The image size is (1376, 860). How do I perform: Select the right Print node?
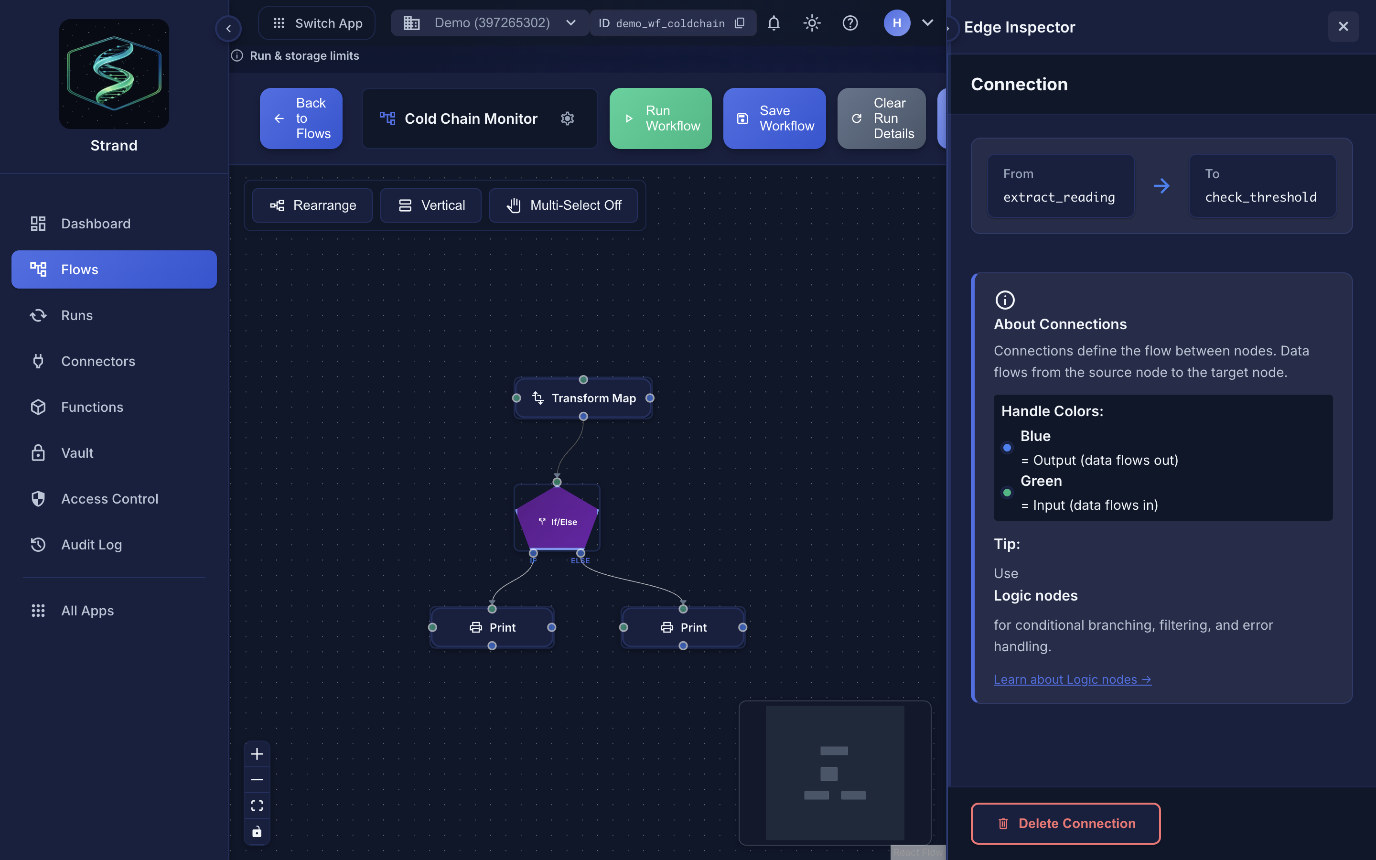tap(683, 627)
